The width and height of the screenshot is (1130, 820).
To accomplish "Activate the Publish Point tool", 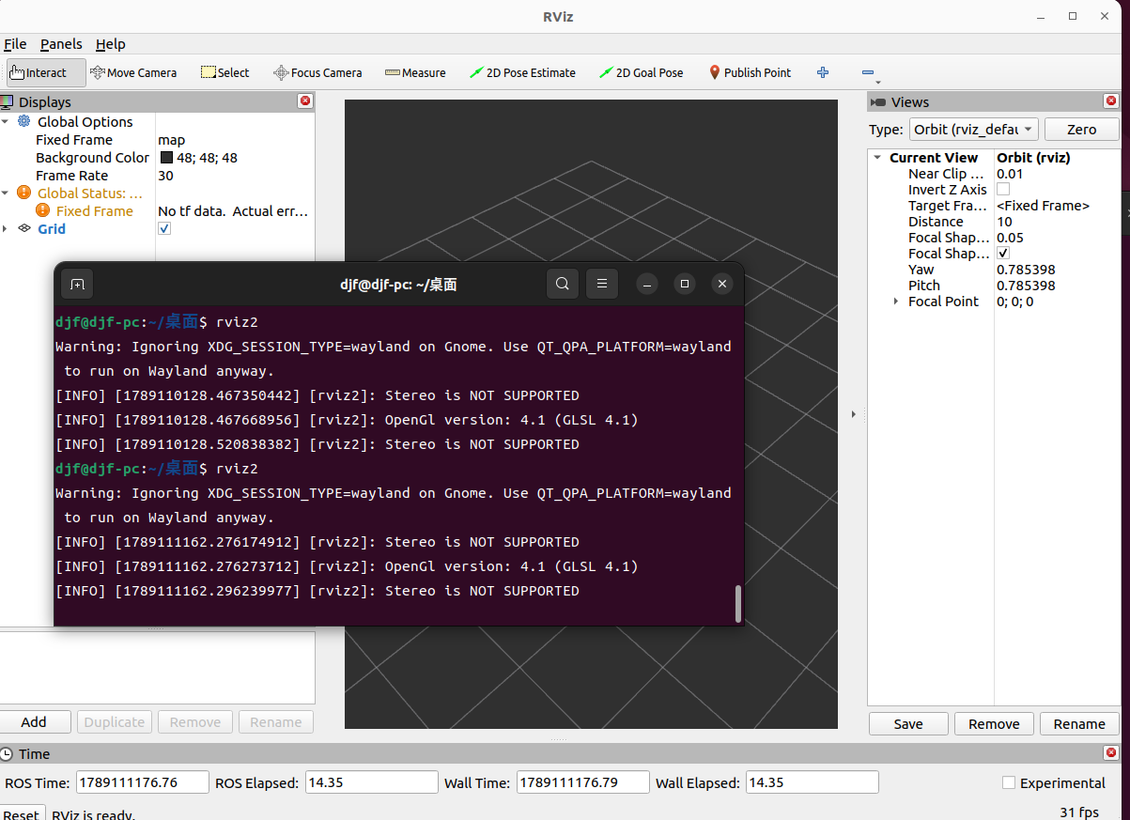I will [x=750, y=72].
